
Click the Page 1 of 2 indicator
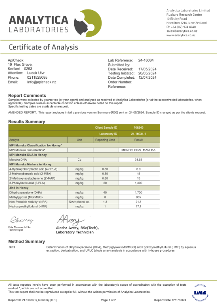(x=108, y=300)
